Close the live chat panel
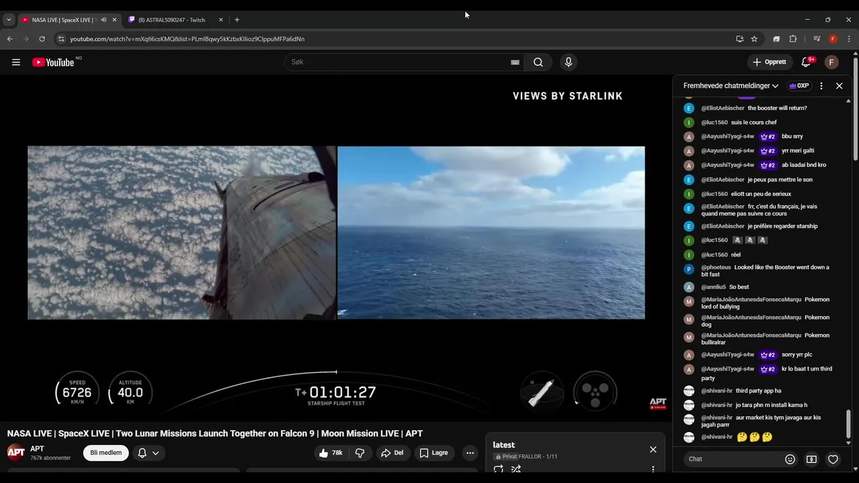 [x=839, y=86]
